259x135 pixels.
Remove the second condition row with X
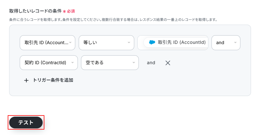tap(168, 63)
